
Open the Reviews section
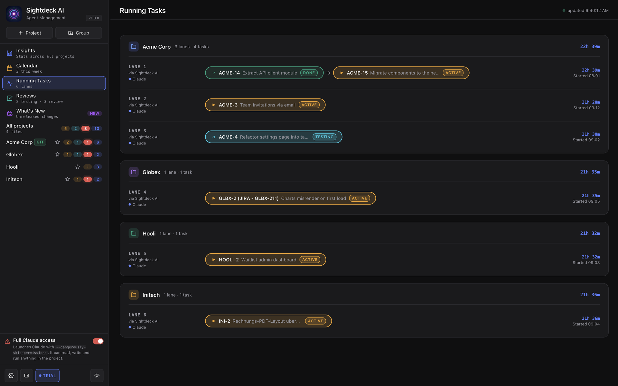click(54, 98)
